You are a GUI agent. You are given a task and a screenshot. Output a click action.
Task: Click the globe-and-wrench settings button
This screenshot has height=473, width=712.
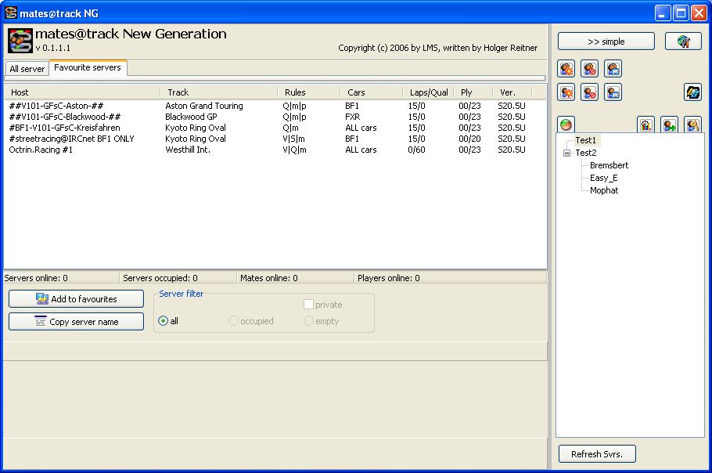[x=682, y=42]
